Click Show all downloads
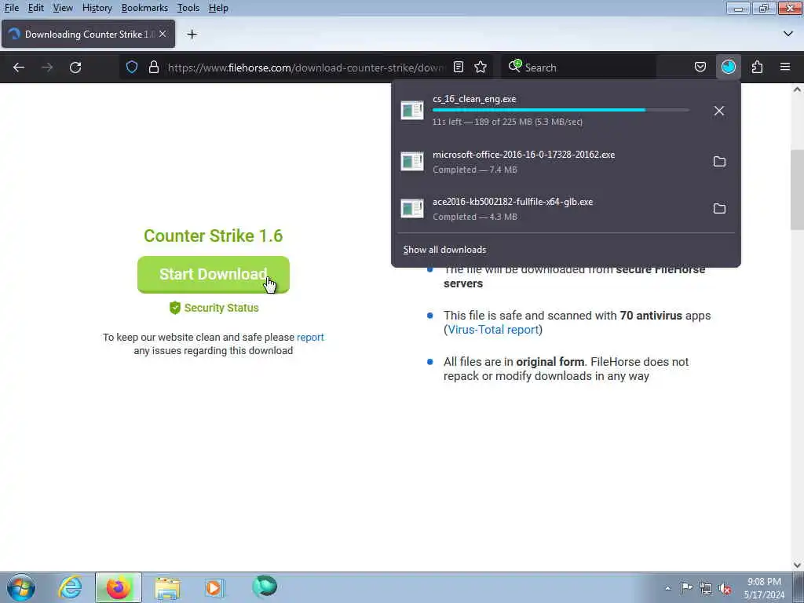This screenshot has width=804, height=603. (444, 250)
